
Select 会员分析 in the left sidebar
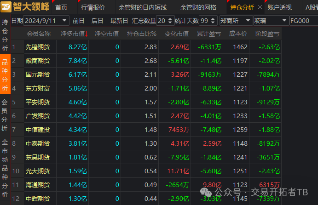[5, 115]
